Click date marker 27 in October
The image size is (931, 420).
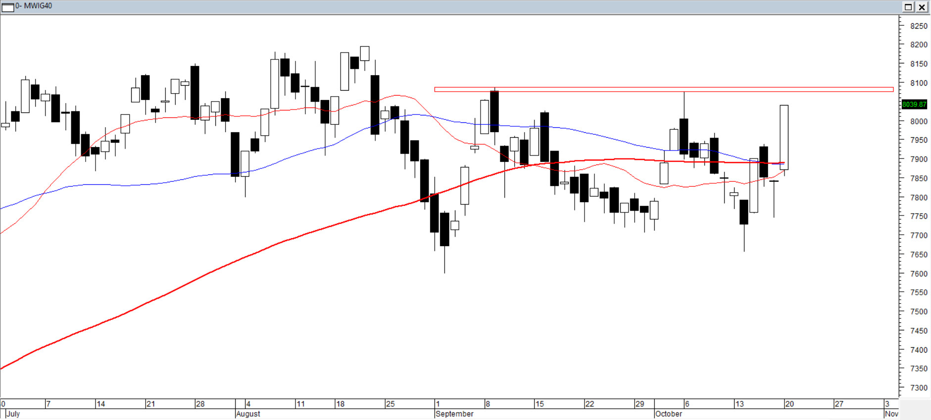(839, 404)
